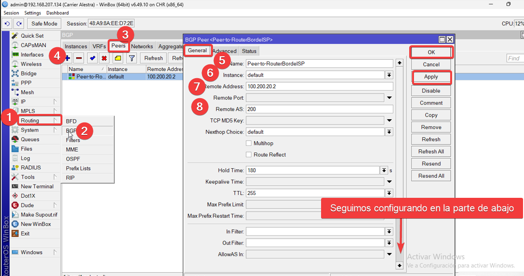Open Quick Set in sidebar
This screenshot has height=276, width=524.
pos(32,36)
